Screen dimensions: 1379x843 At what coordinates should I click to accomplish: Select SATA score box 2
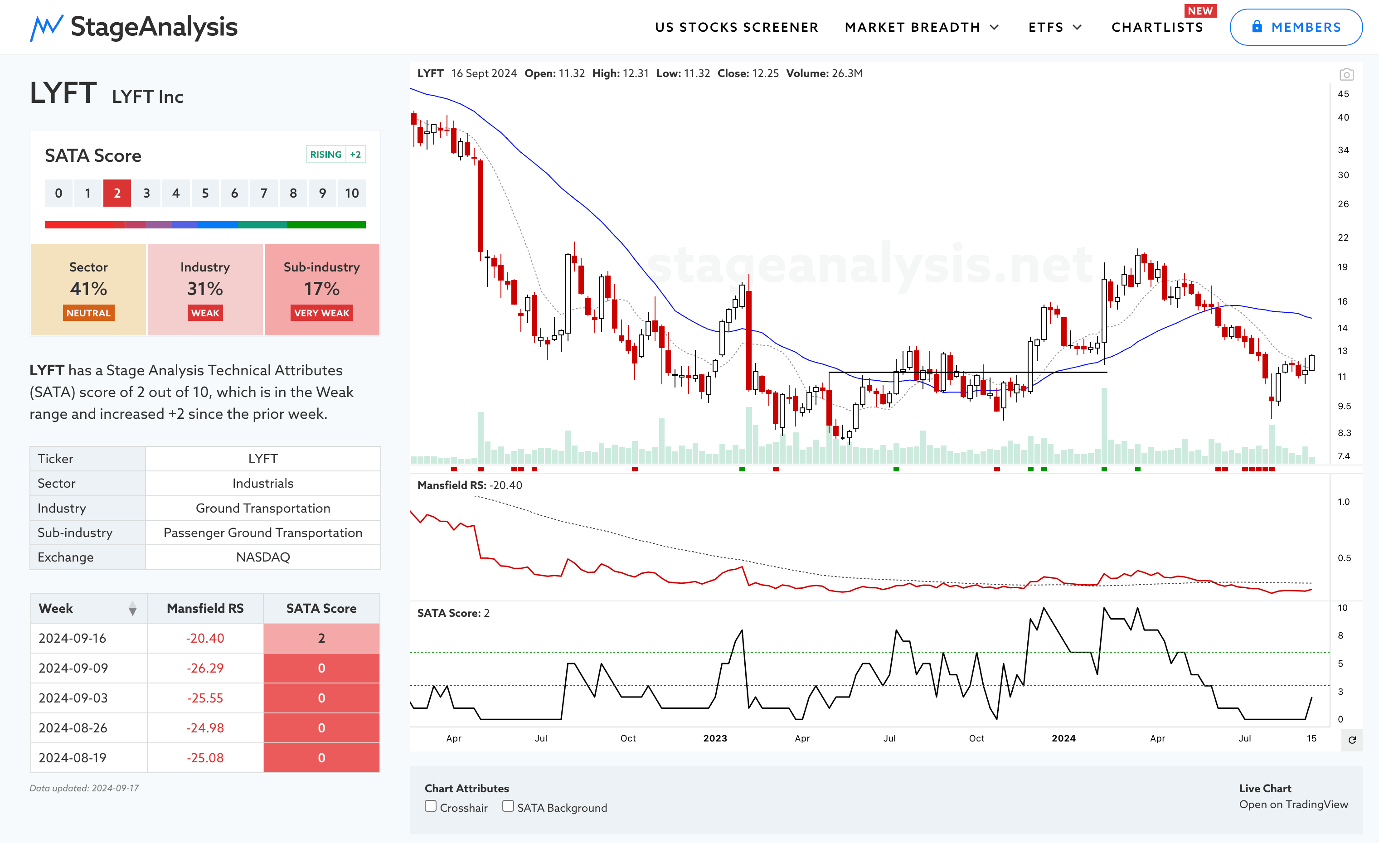tap(117, 193)
